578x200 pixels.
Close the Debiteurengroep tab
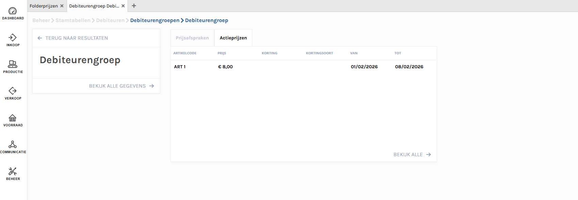(x=123, y=6)
